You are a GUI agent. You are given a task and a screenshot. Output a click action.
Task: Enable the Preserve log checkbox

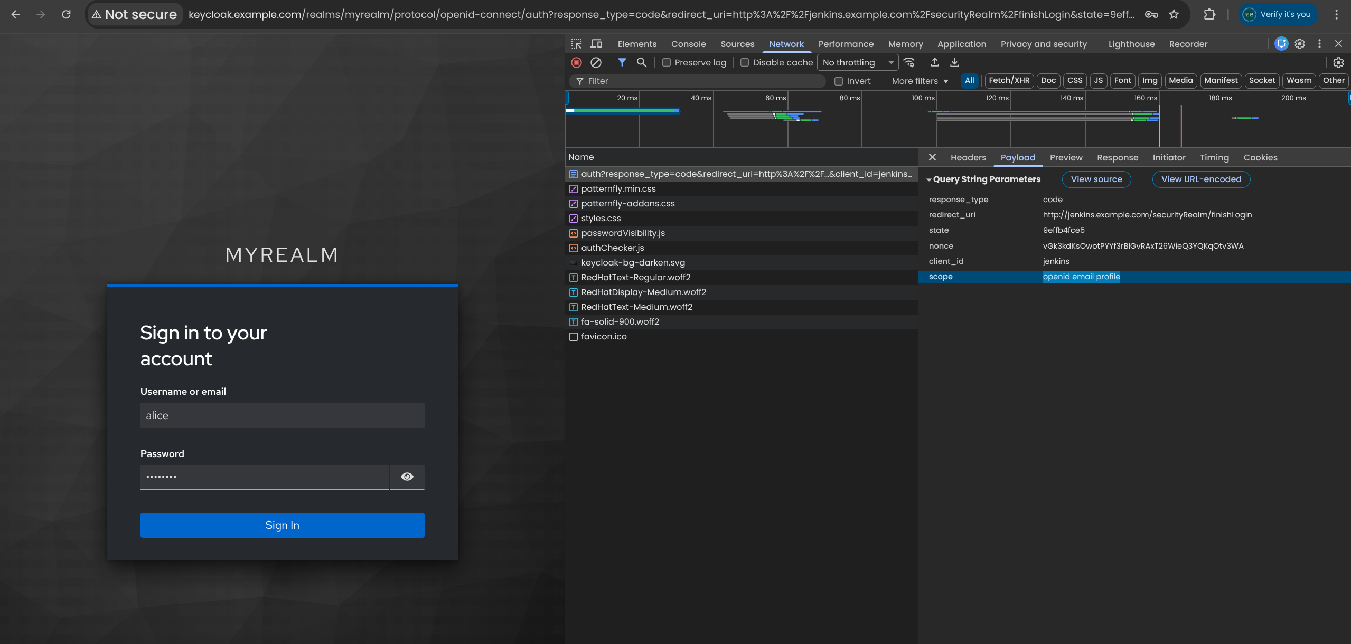[667, 62]
